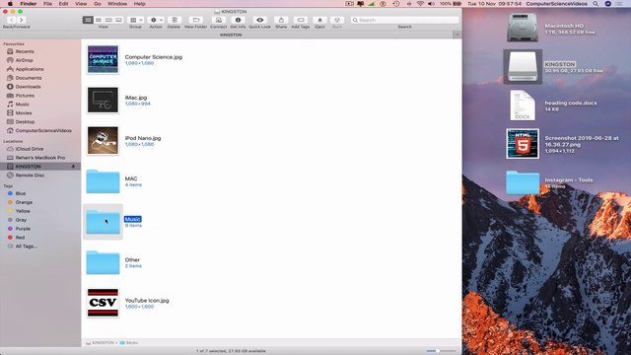Click the Back arrow in toolbar

[x=12, y=20]
